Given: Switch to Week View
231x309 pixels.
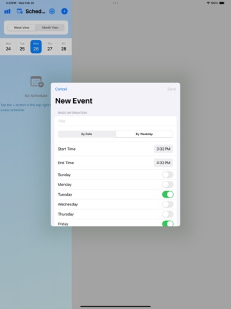Looking at the screenshot, I should (x=22, y=28).
